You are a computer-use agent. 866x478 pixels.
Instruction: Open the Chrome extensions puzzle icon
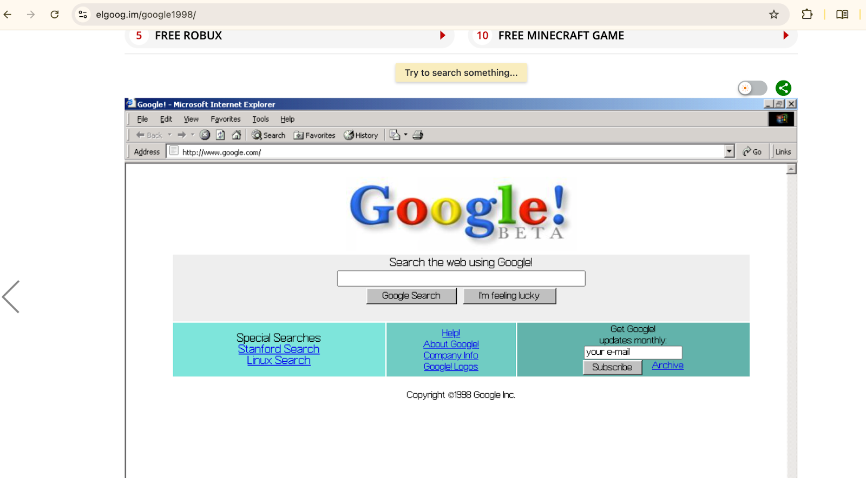coord(807,15)
